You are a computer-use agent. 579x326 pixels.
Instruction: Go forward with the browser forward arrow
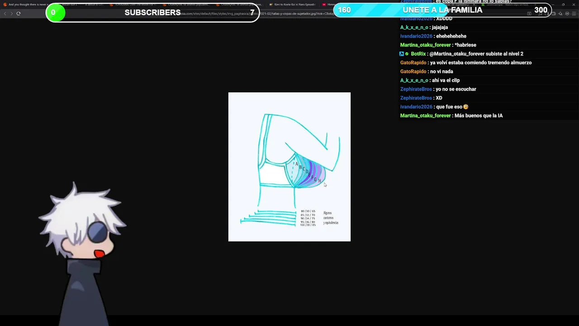pyautogui.click(x=11, y=14)
